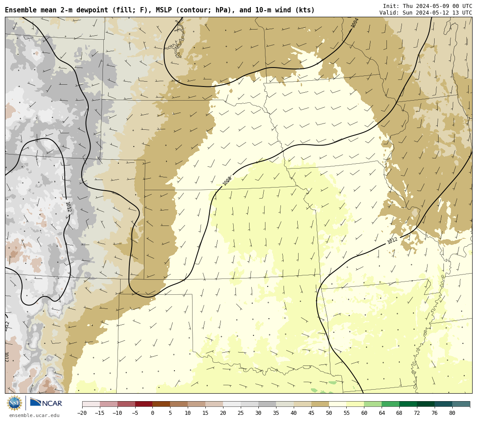477x421 pixels.
Task: Click the positive 15 colorbar tick label
Action: coord(206,413)
